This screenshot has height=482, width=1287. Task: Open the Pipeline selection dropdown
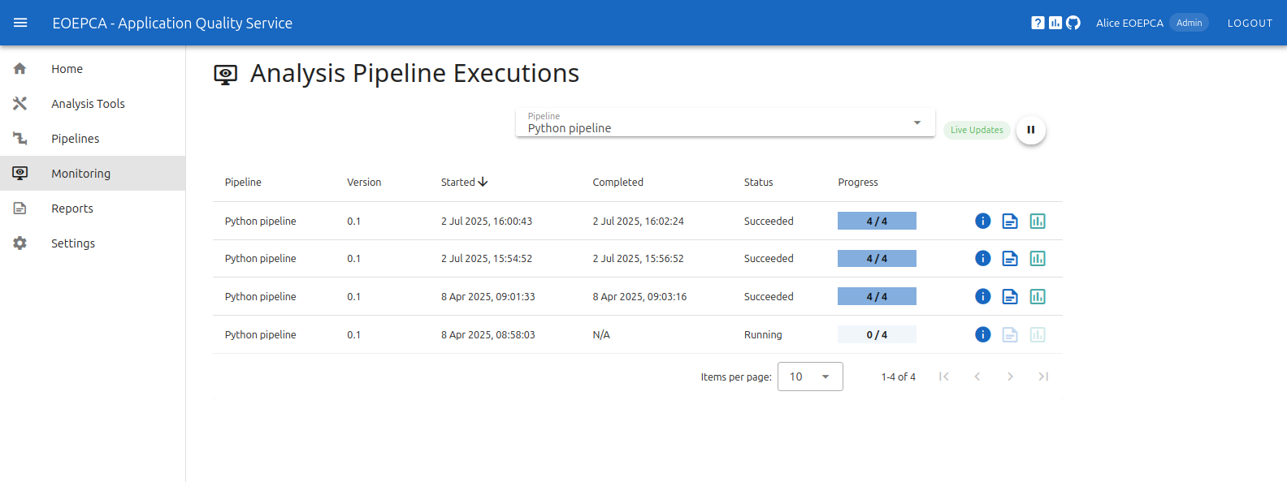[725, 123]
